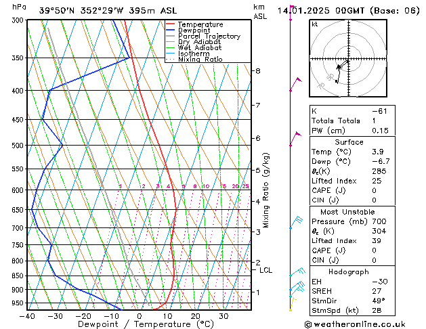Viewport: 426px width, 329px height.
Task: Click the 8 km altitude tick label
Action: pos(257,71)
